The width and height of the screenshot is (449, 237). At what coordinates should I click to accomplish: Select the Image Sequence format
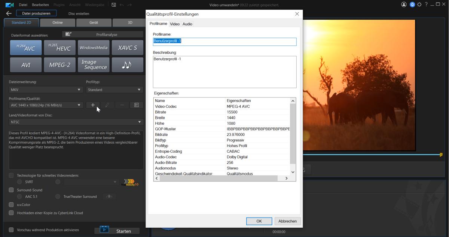coord(94,65)
